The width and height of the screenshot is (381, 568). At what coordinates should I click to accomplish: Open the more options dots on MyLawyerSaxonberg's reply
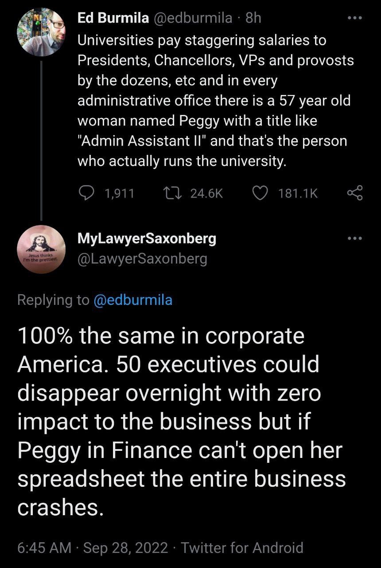355,239
